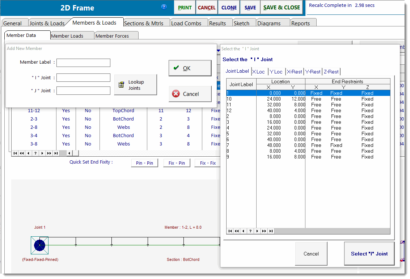Focus the "J" Joint text field
The width and height of the screenshot is (410, 279).
(x=83, y=90)
